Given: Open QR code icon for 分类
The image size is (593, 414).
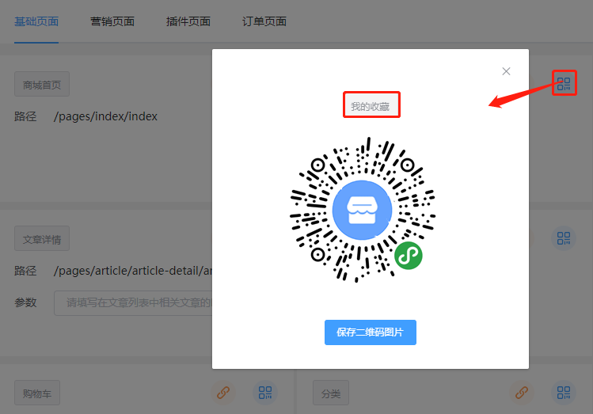Looking at the screenshot, I should (564, 393).
